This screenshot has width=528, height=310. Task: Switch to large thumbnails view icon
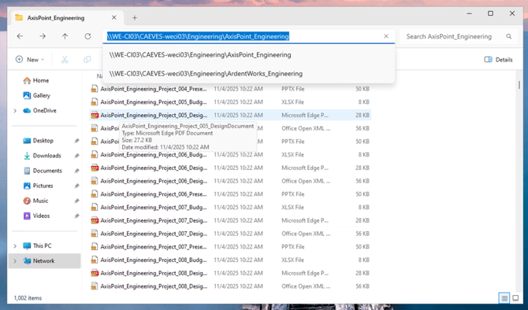pos(515,298)
